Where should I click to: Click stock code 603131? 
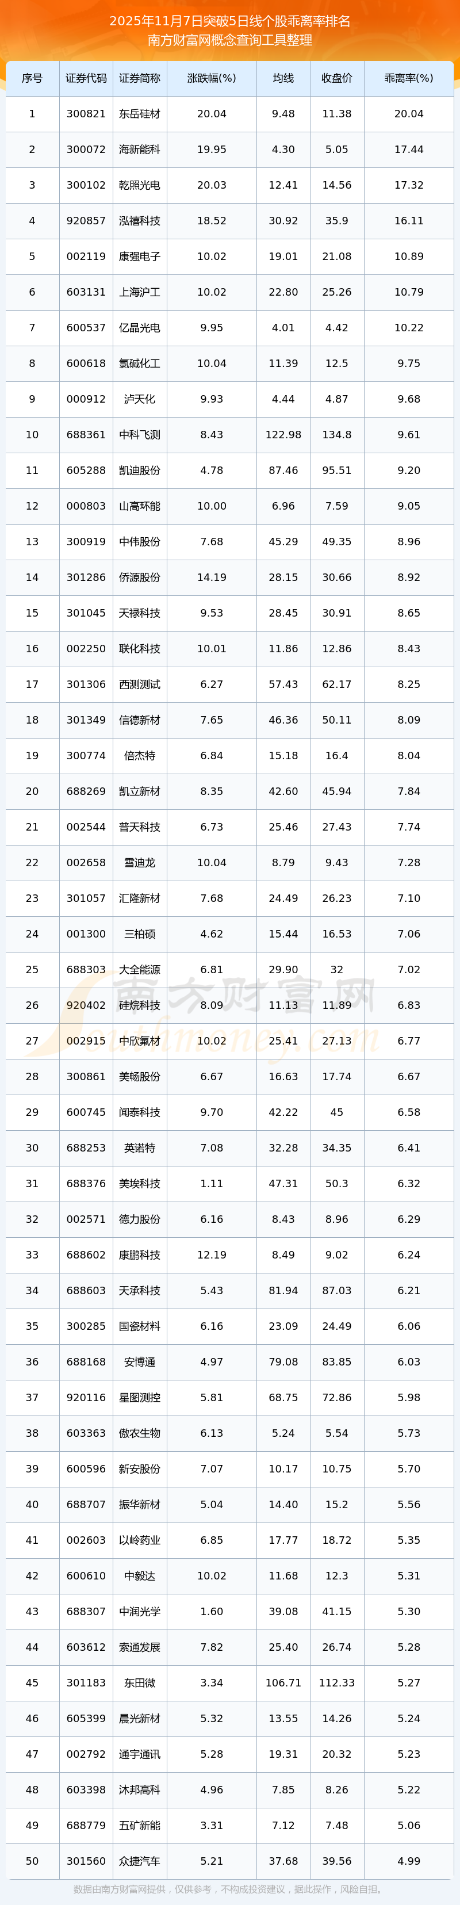point(86,292)
